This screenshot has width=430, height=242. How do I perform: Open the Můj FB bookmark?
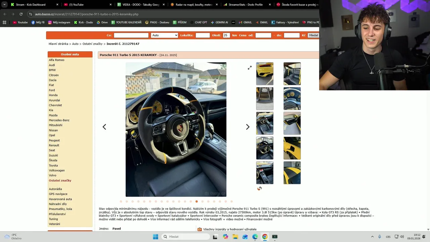(38, 23)
